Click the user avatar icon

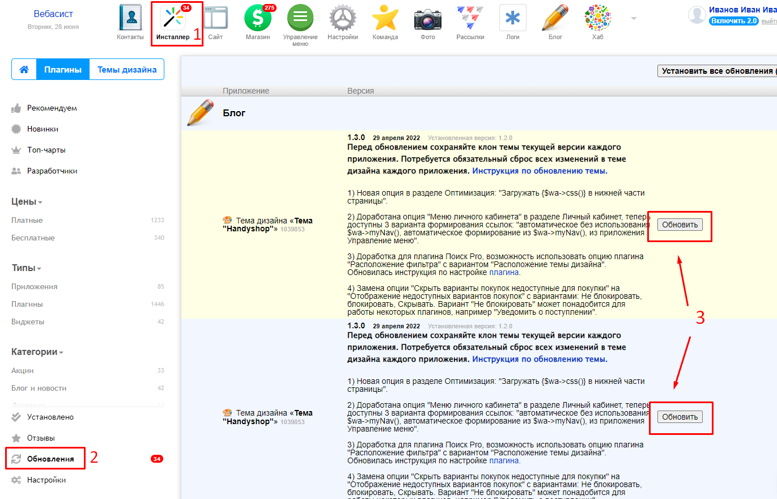tap(697, 15)
